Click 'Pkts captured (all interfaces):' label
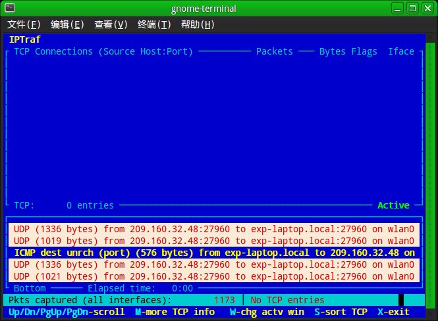The image size is (438, 321). tap(90, 300)
